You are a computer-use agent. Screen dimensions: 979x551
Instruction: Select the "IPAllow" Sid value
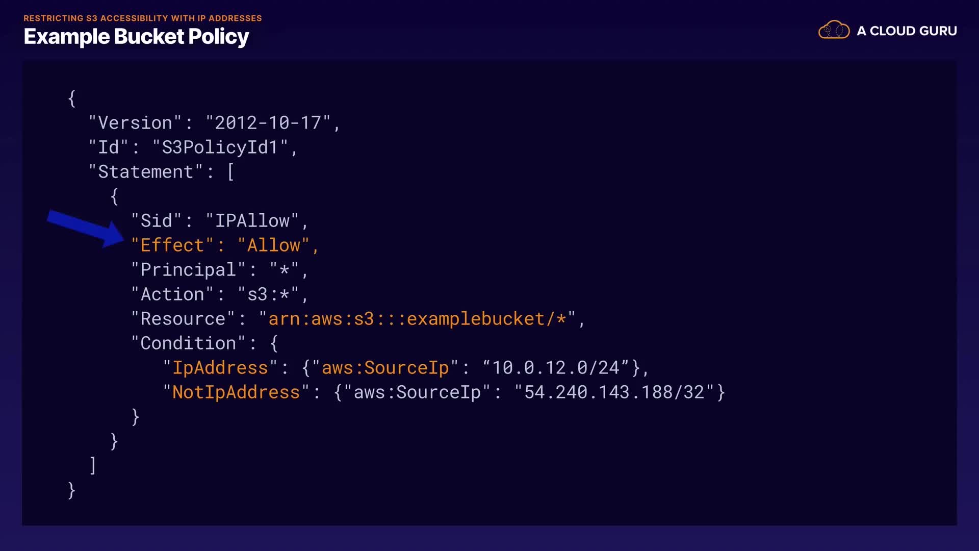point(252,221)
